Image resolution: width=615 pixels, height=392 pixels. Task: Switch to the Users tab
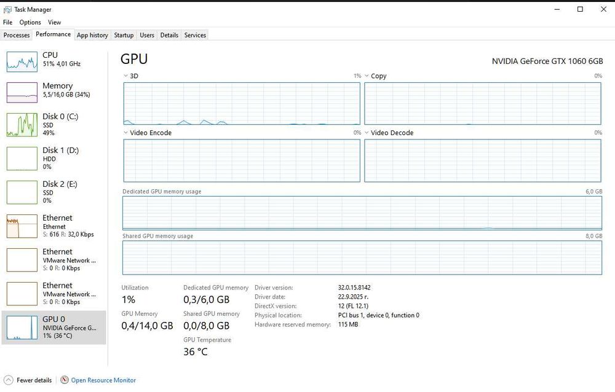tap(147, 35)
